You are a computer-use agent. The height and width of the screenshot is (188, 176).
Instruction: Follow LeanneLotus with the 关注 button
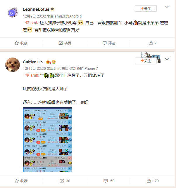tap(146, 8)
